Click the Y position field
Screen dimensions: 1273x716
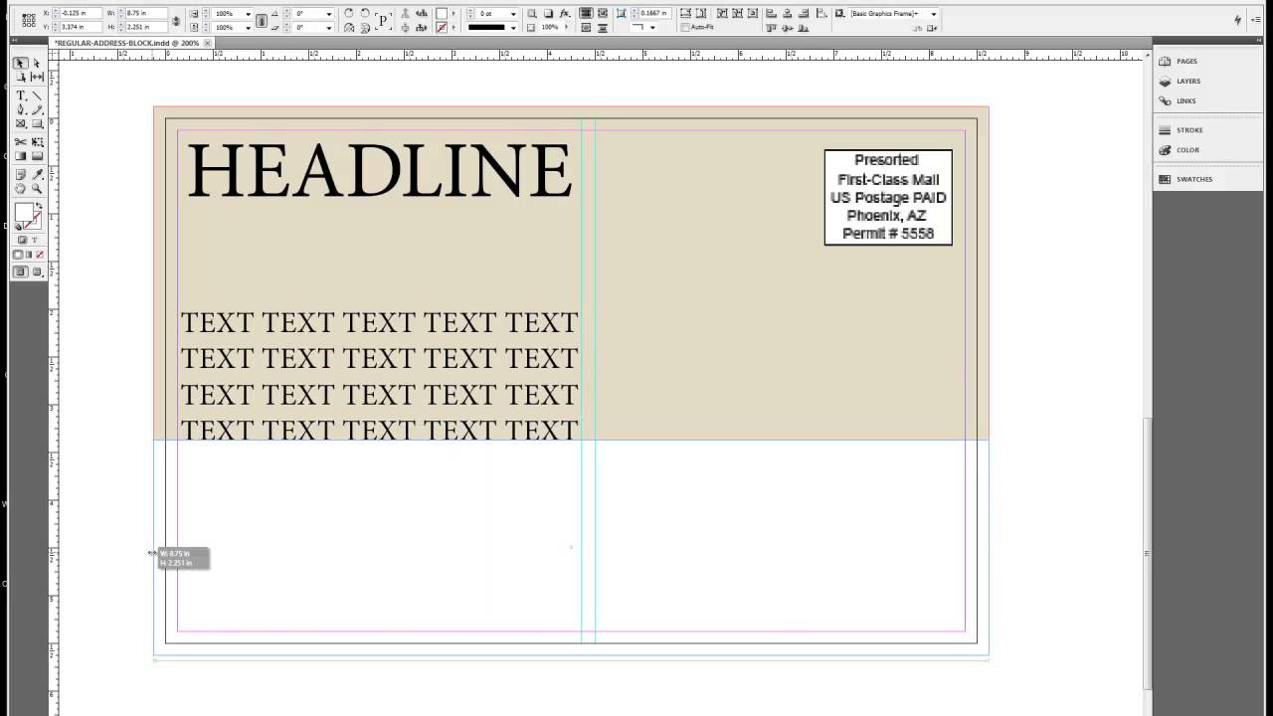[x=81, y=27]
